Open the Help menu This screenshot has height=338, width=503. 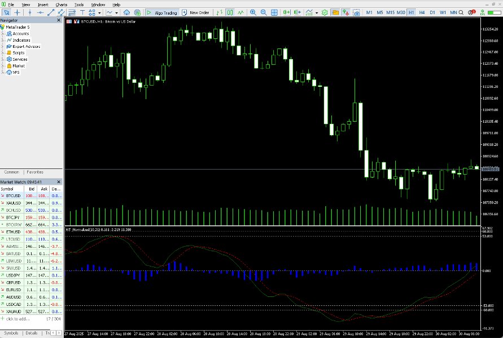pyautogui.click(x=116, y=5)
